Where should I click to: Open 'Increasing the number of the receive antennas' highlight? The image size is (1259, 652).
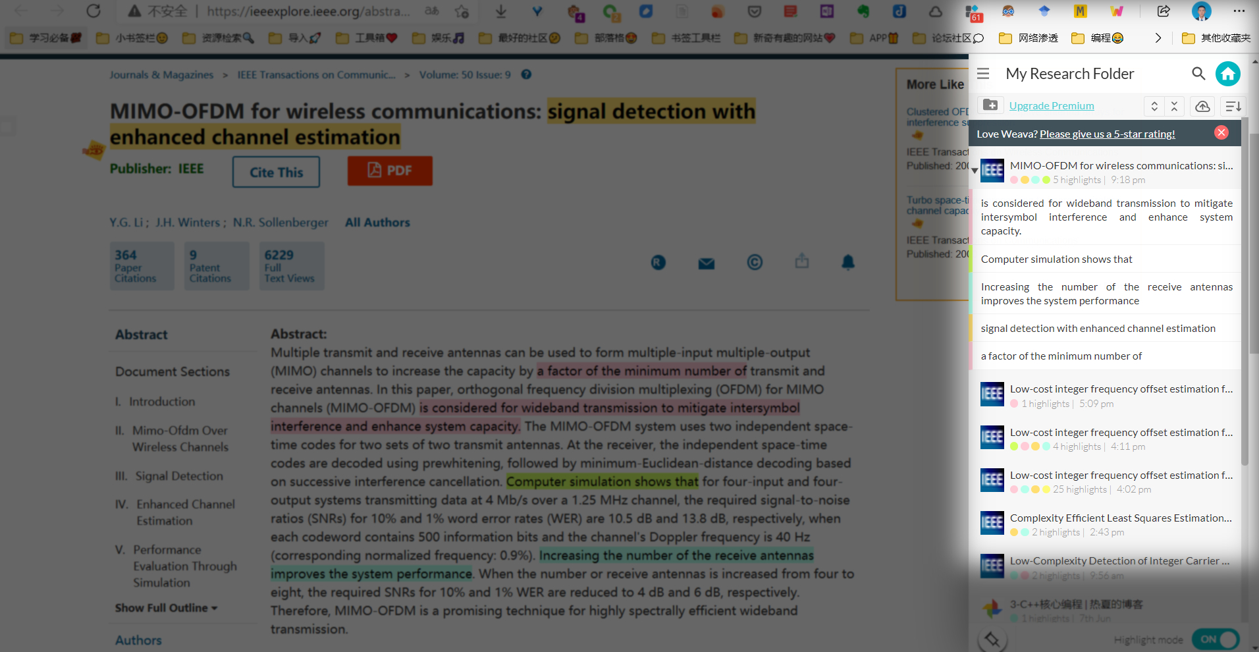(x=1106, y=294)
